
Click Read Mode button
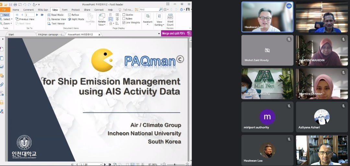click(55, 15)
